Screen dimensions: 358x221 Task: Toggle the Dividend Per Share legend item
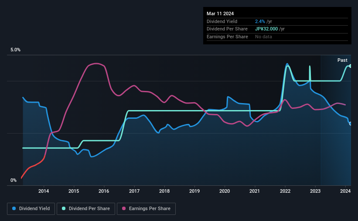[89, 209]
